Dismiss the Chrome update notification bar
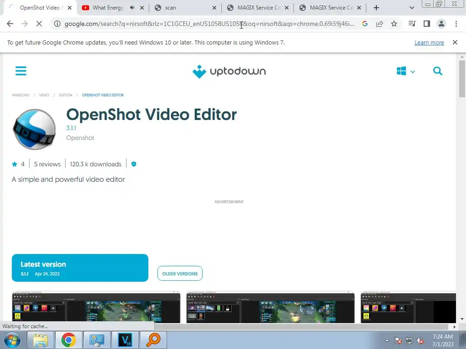The height and width of the screenshot is (349, 466). 455,42
